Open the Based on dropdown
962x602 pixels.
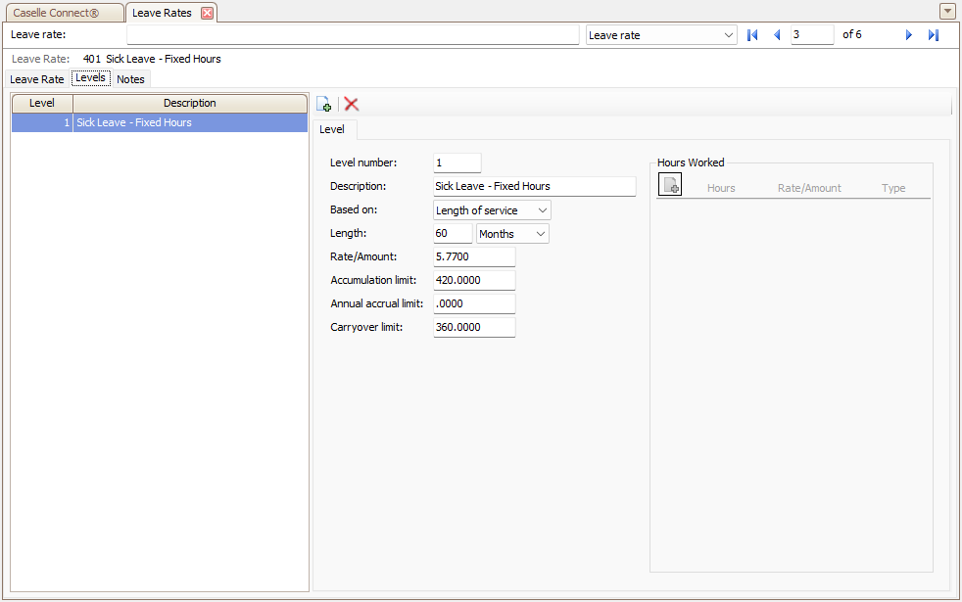pyautogui.click(x=492, y=210)
